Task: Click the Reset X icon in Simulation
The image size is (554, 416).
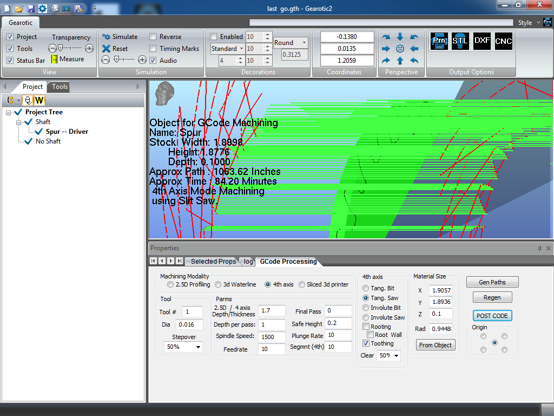Action: [107, 49]
